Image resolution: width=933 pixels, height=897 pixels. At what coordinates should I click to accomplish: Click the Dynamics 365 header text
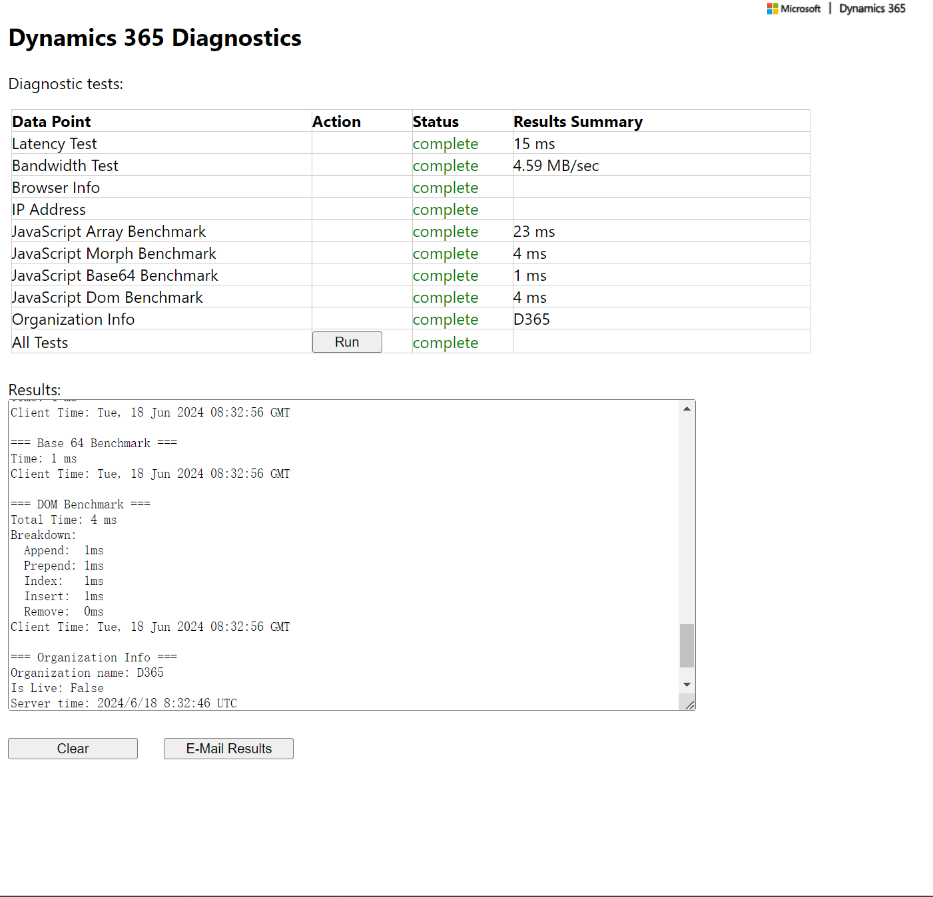(872, 9)
